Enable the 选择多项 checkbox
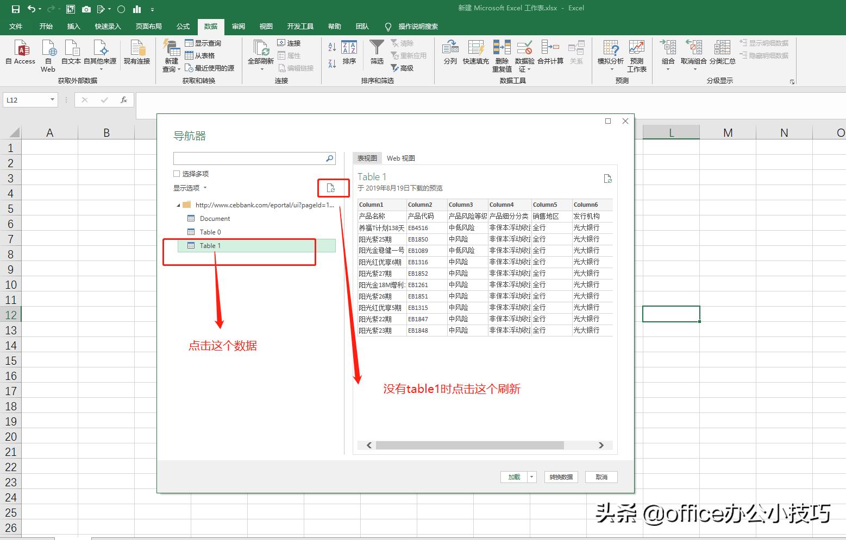This screenshot has width=846, height=540. 177,173
